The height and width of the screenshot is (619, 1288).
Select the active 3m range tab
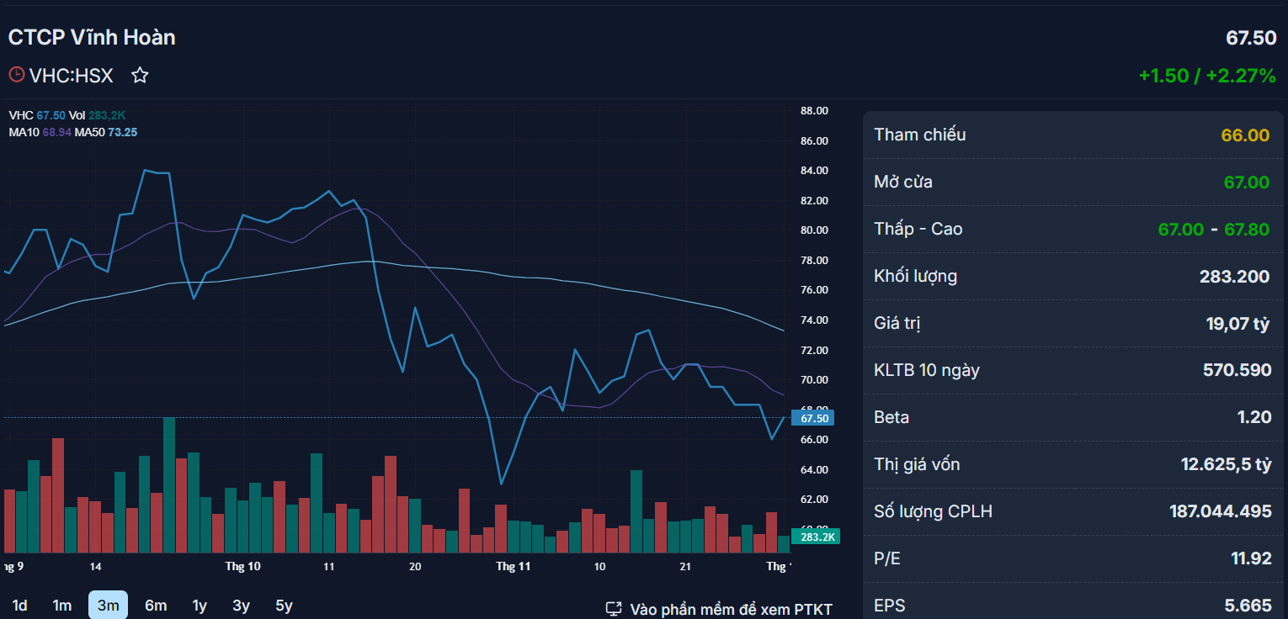tap(108, 606)
